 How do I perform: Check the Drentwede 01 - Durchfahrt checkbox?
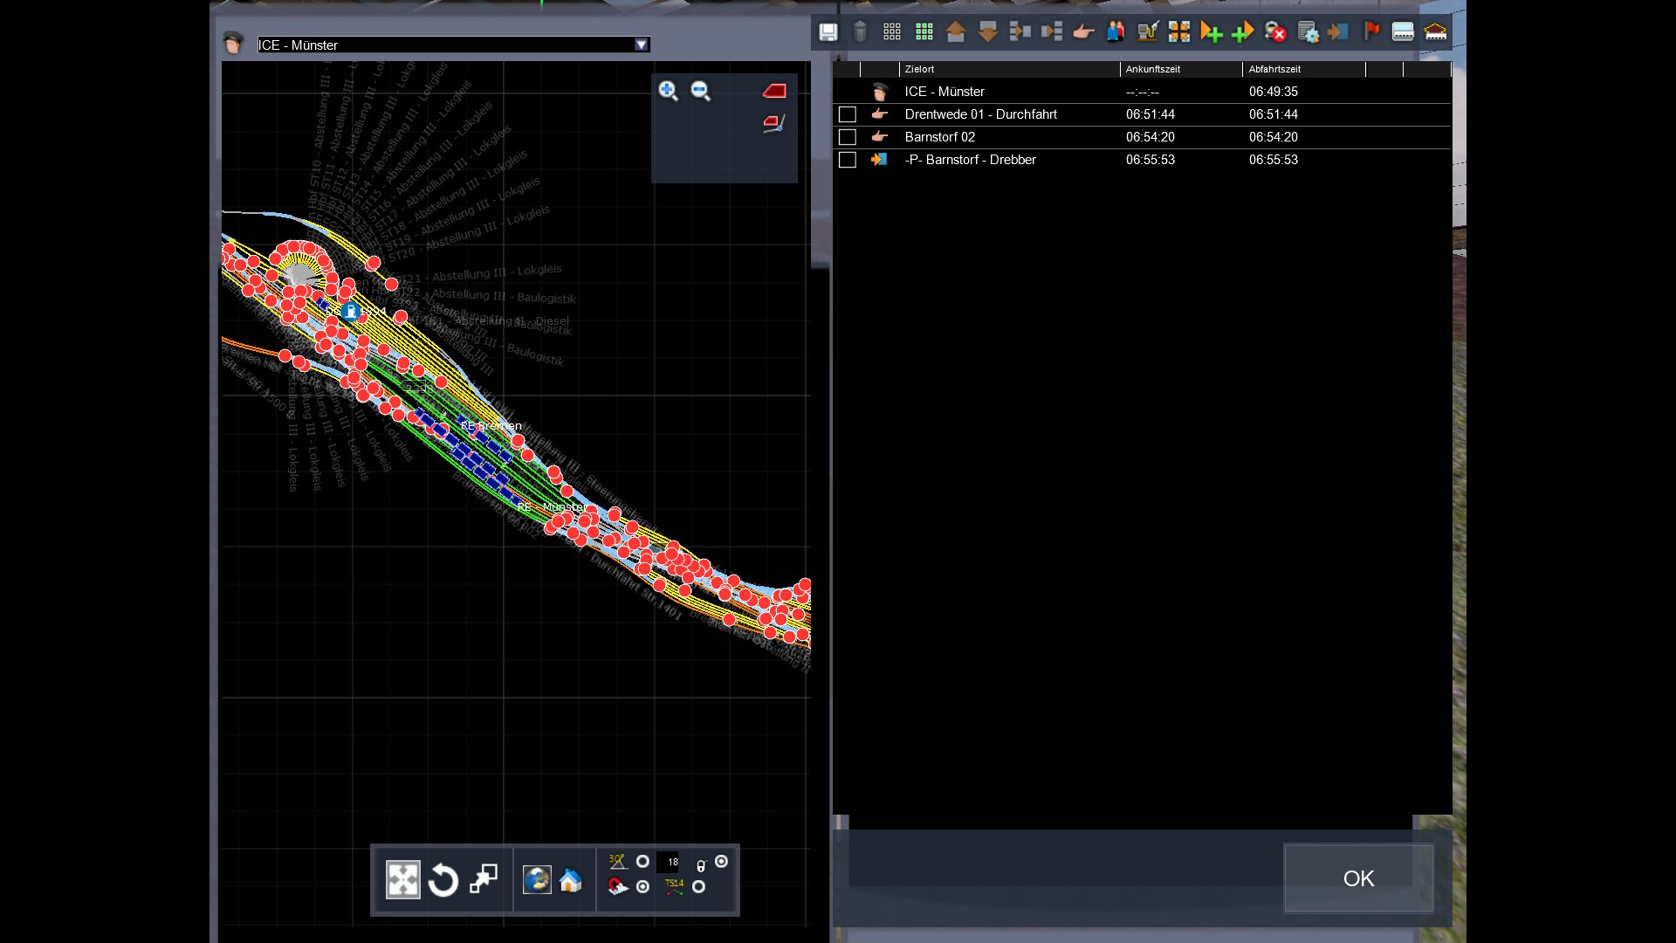tap(847, 114)
